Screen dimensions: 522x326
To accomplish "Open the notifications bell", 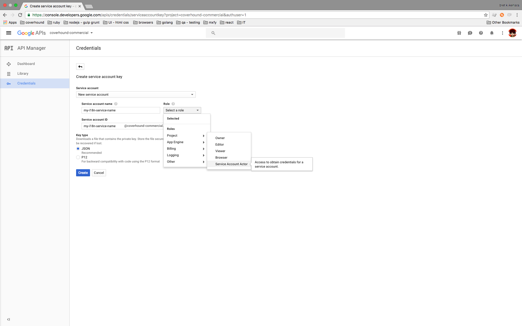I will coord(492,33).
